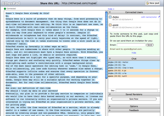Image resolution: width=164 pixels, height=116 pixels.
Task: Click the 'Saved Revisions' panel header
Action: tap(134, 94)
